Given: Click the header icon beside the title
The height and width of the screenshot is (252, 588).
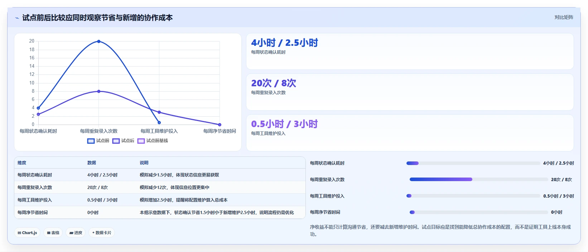Looking at the screenshot, I should point(17,18).
